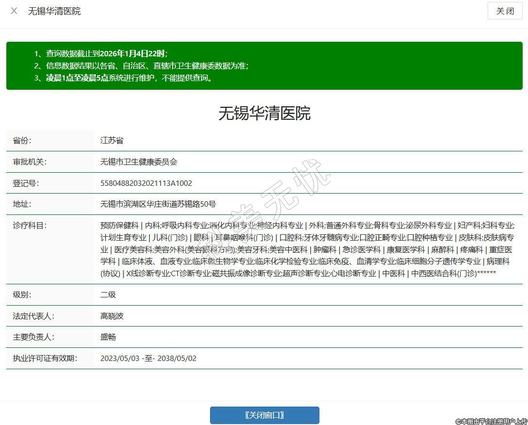Viewport: 528px width, 425px height.
Task: Select the registration number 55804882032021113A1002
Action: pyautogui.click(x=146, y=183)
